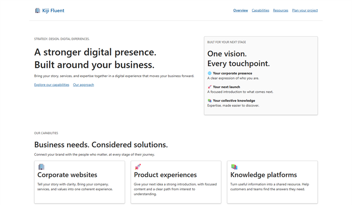The width and height of the screenshot is (352, 205).
Task: Click the 'Connect your brand with the people' sentence
Action: coord(94,155)
